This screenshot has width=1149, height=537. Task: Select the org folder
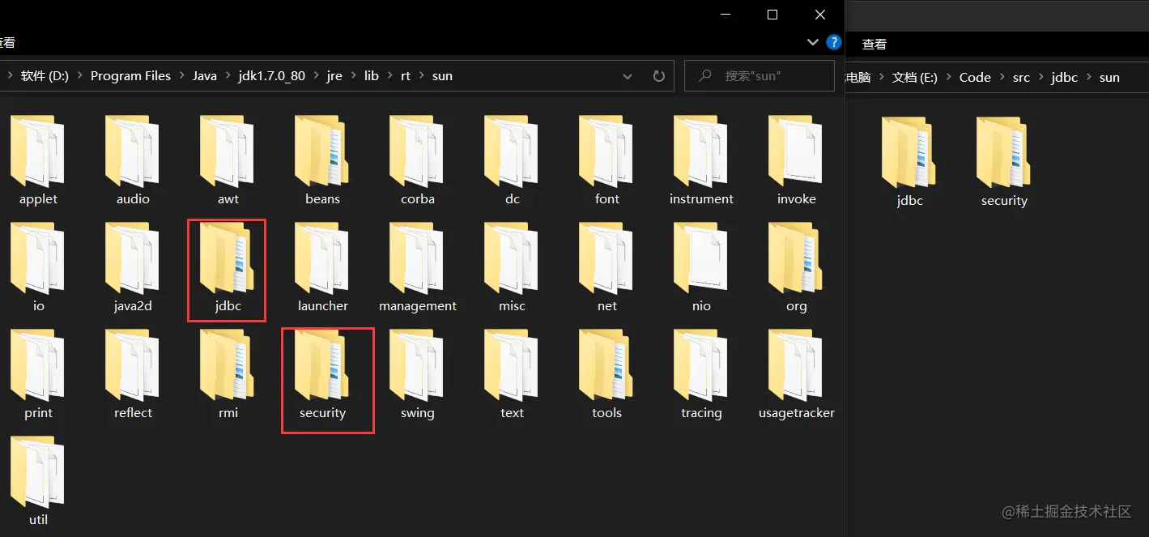click(x=796, y=267)
